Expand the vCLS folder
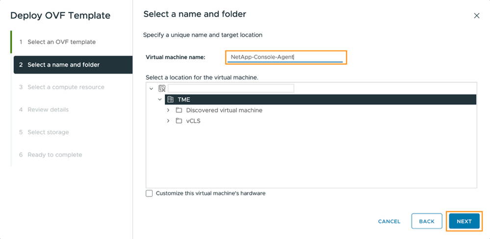 (x=168, y=121)
